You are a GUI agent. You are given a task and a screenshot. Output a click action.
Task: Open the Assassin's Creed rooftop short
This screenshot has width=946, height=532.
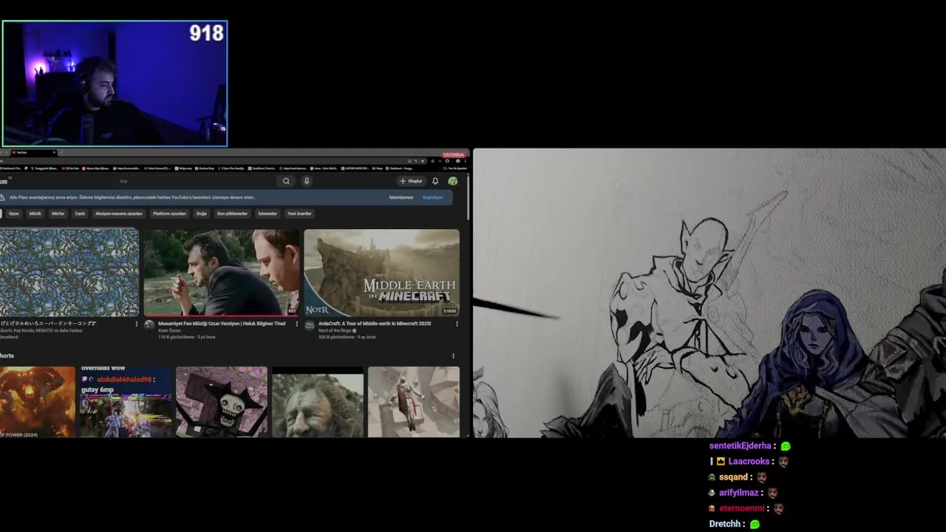click(x=414, y=402)
